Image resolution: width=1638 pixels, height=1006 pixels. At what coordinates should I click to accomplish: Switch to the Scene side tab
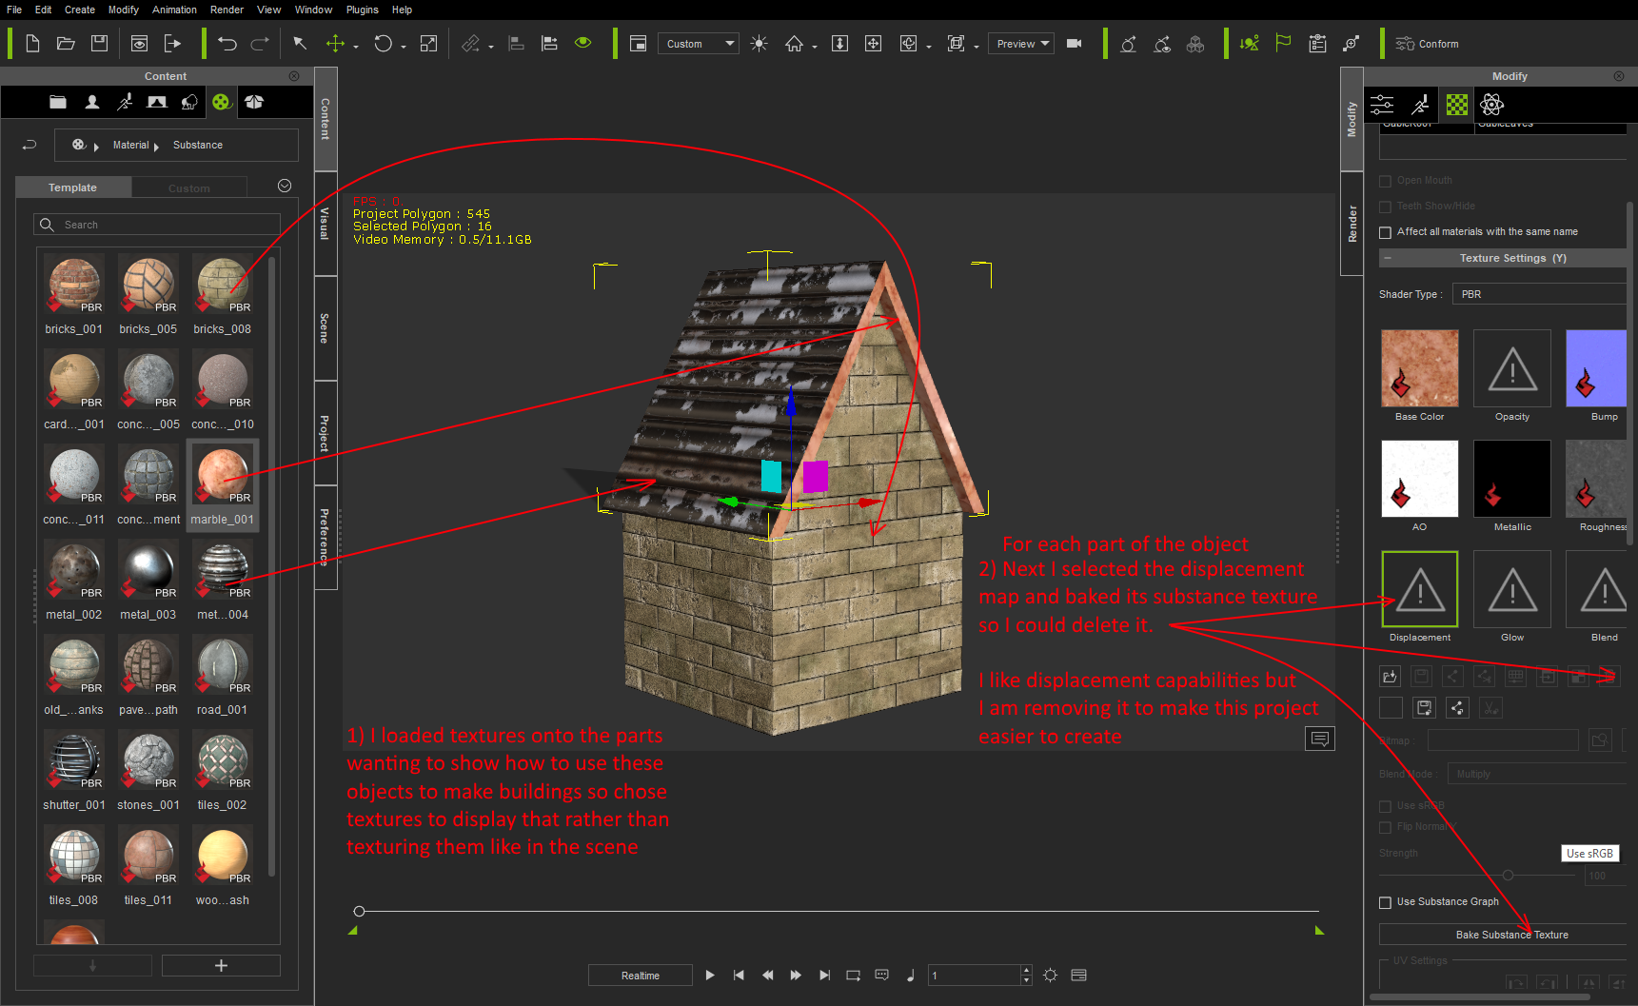(325, 328)
